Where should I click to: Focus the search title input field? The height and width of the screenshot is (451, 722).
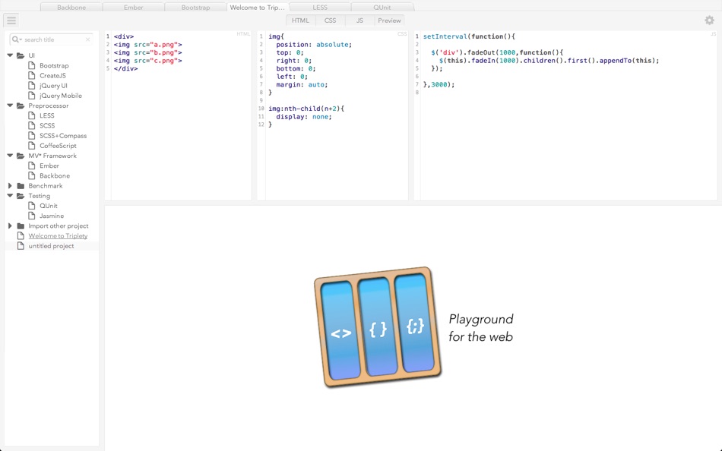[x=53, y=39]
